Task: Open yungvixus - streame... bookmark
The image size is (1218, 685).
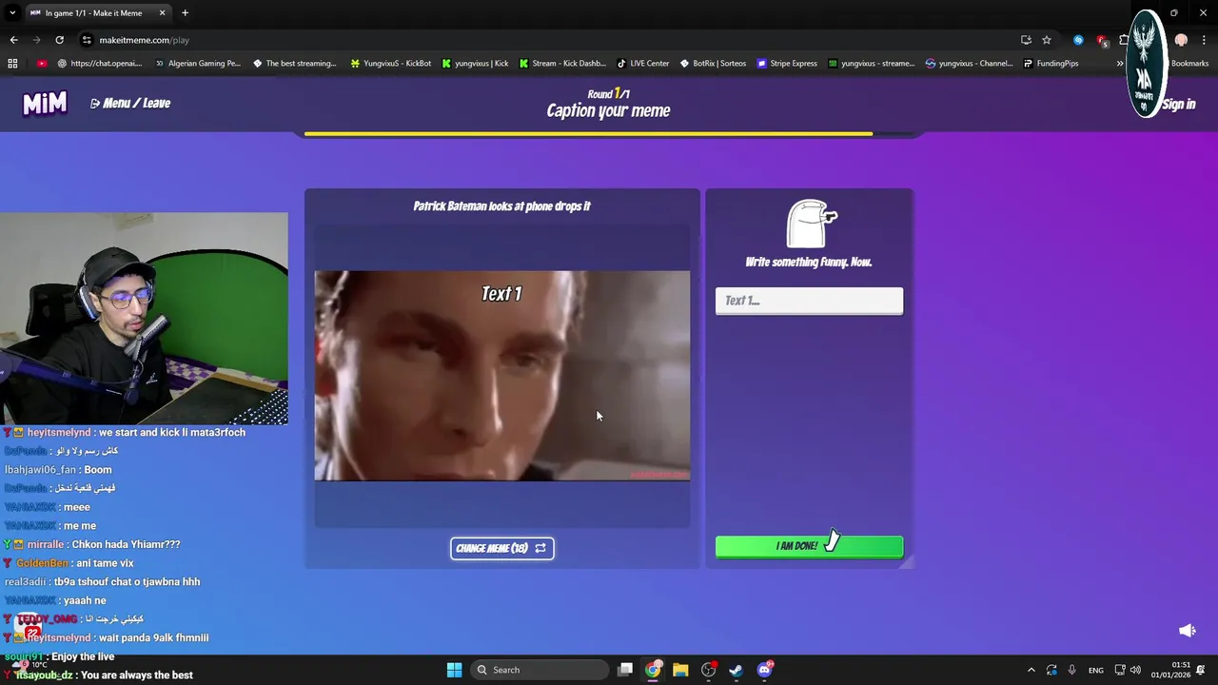Action: [x=871, y=64]
